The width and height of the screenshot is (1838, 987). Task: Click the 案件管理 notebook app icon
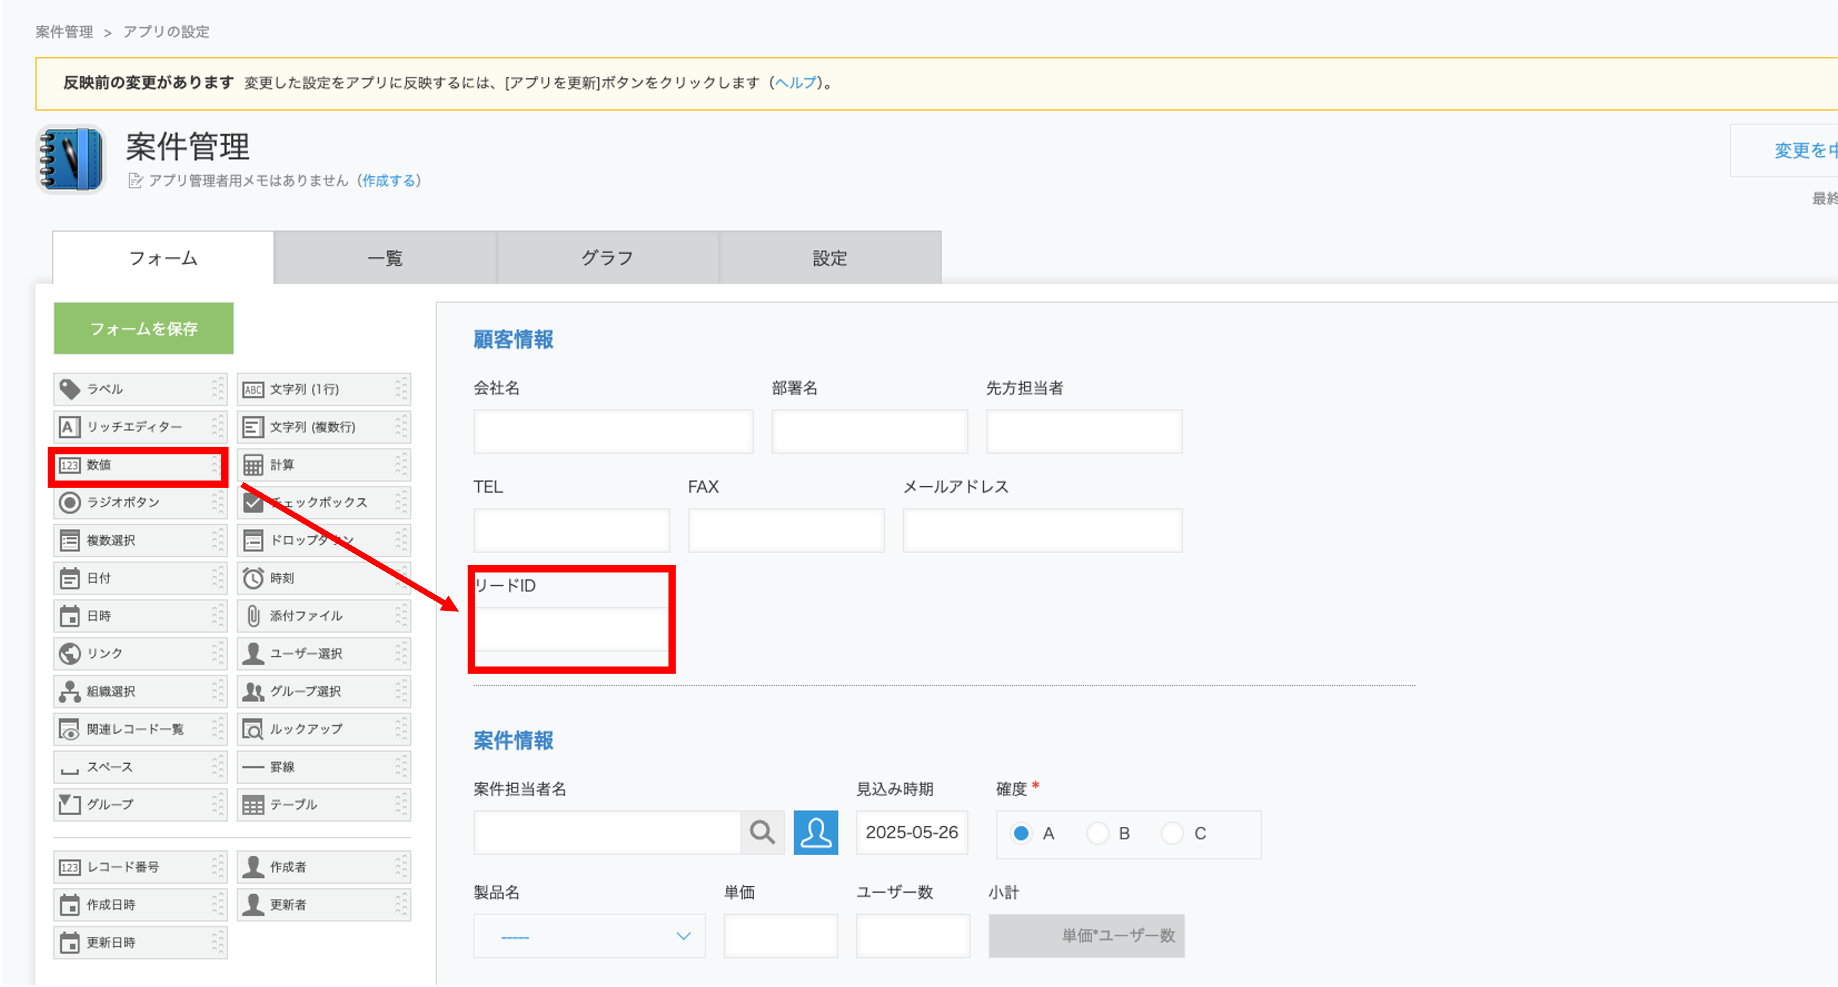point(70,159)
